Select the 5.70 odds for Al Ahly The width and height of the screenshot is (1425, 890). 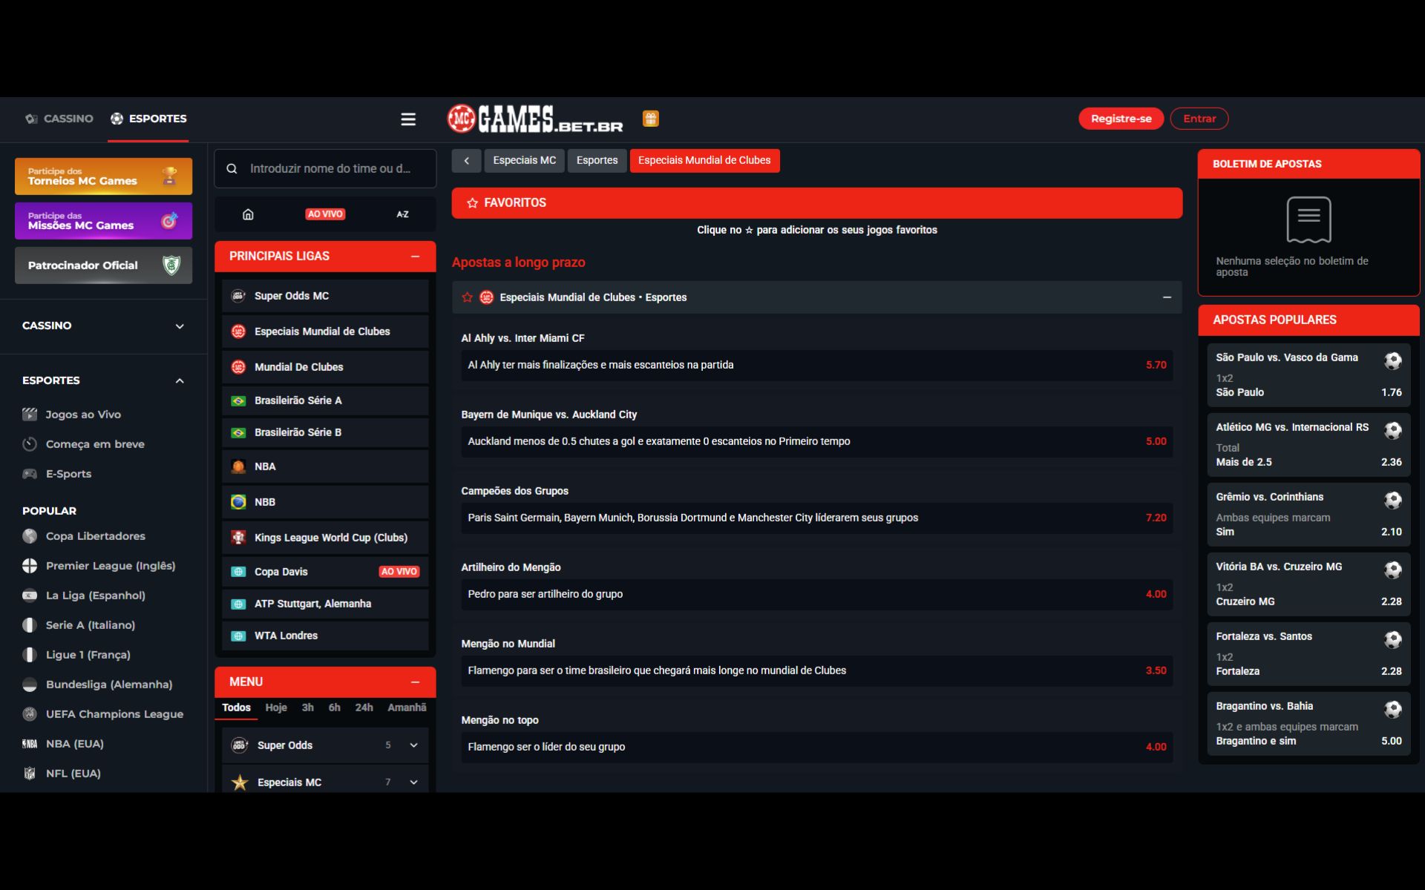point(1156,365)
